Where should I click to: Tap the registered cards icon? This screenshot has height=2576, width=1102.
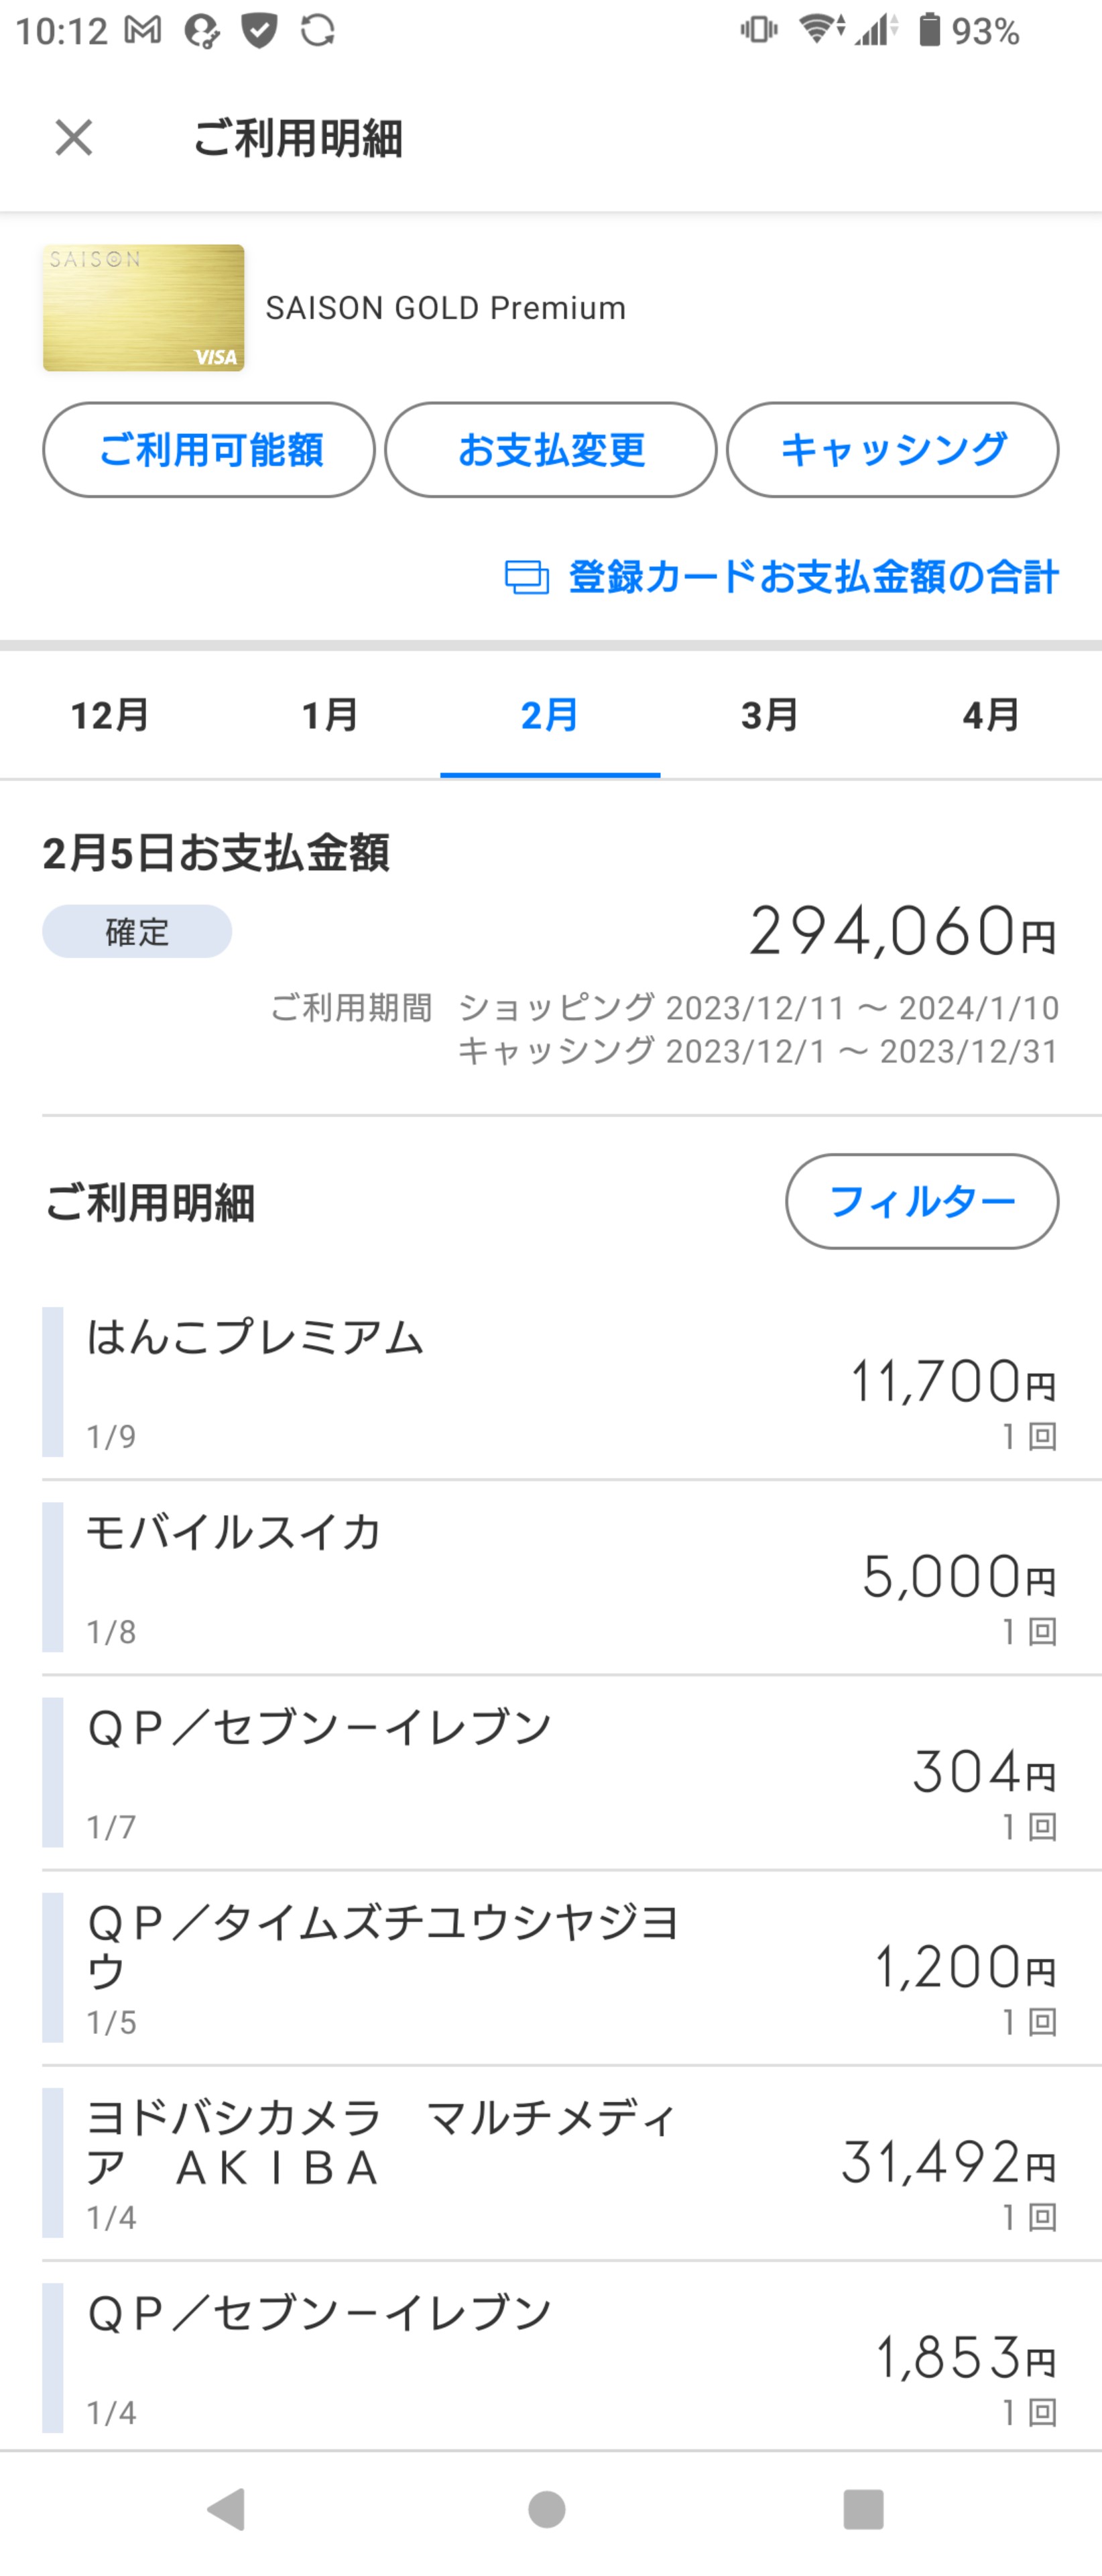click(526, 577)
